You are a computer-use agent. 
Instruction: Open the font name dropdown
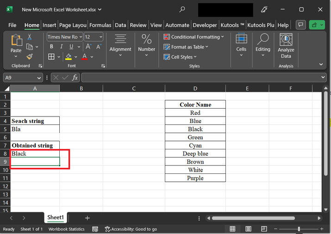pos(81,37)
